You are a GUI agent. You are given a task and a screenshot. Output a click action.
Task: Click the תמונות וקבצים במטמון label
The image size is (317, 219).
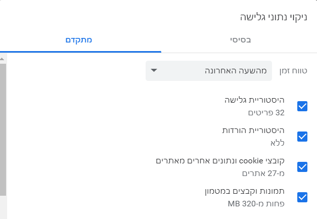[243, 191]
